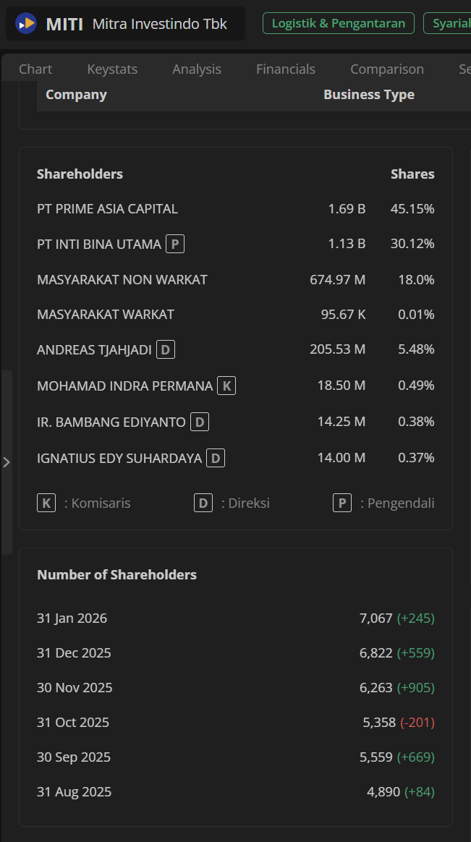Image resolution: width=471 pixels, height=842 pixels.
Task: Click the 31 Jan 2026 shareholder count row
Action: 235,618
